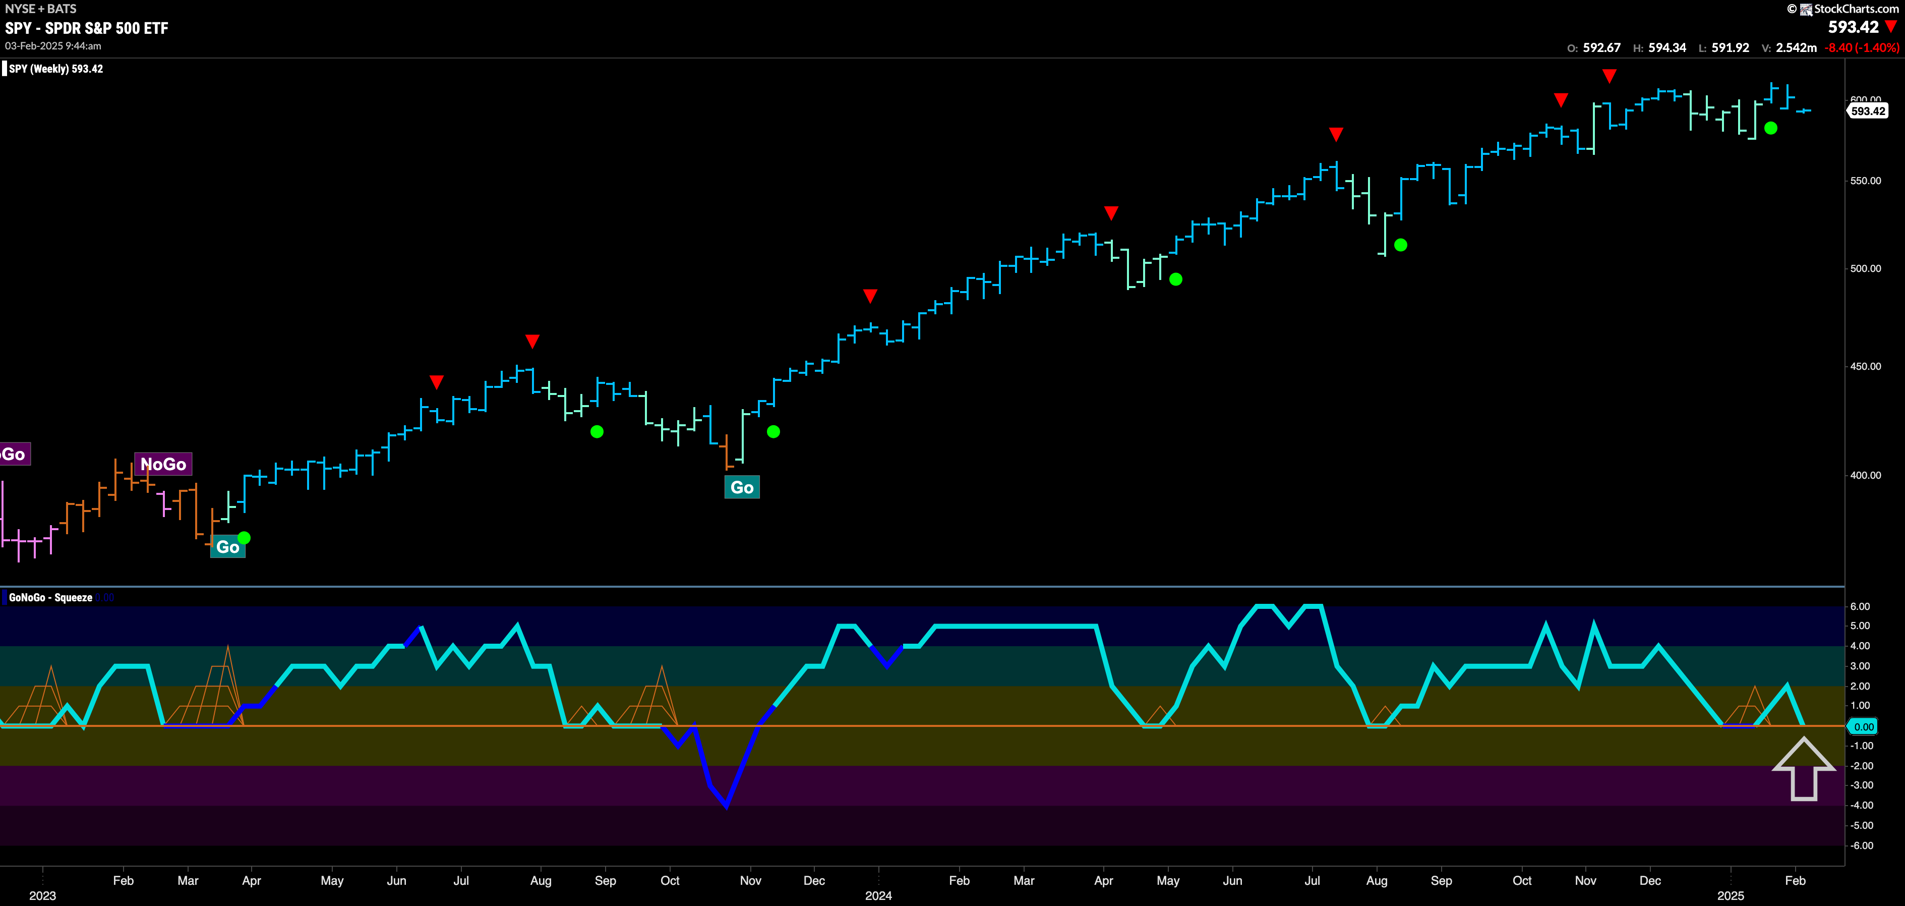Click the Go label near March 2023
Viewport: 1905px width, 906px height.
point(228,546)
